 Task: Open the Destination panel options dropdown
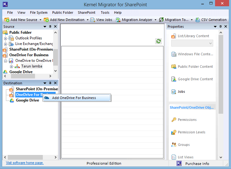(45, 83)
